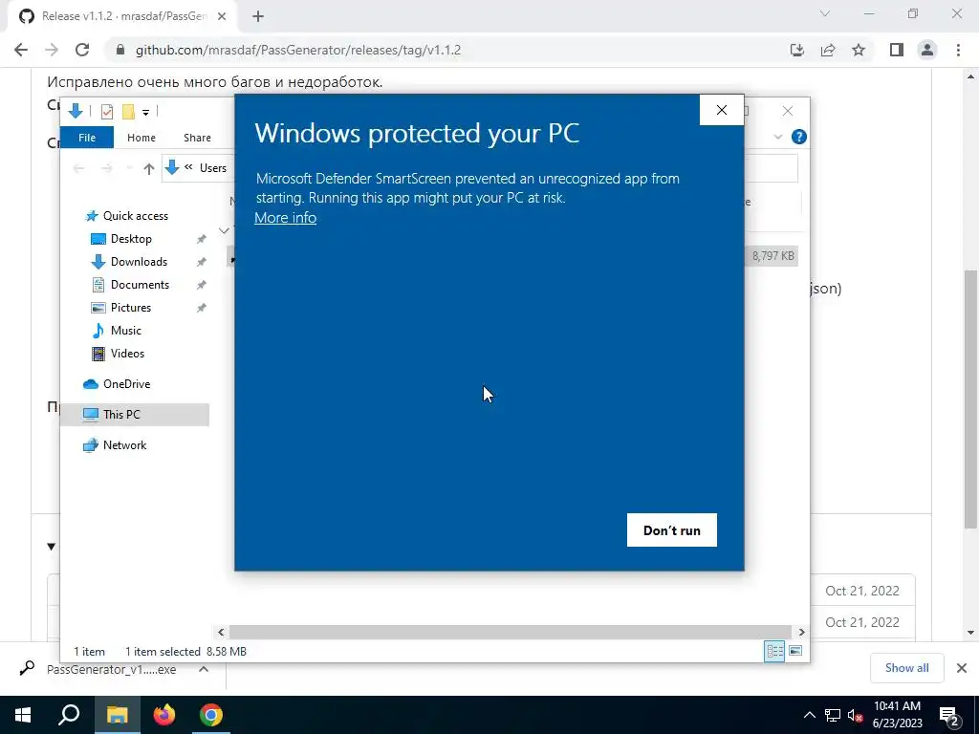Switch to the Home ribbon tab
Viewport: 979px width, 734px height.
click(x=141, y=138)
